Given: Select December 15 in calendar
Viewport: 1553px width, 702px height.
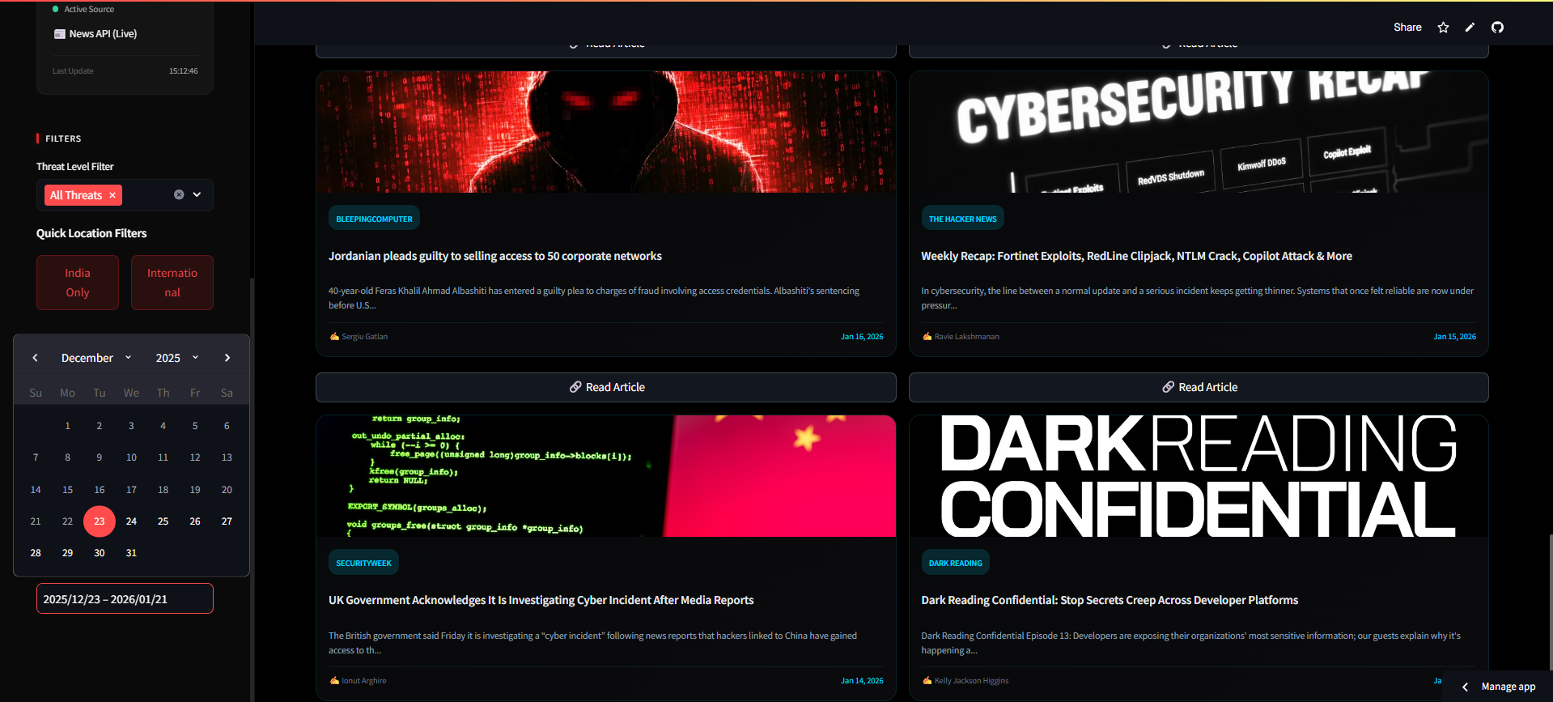Looking at the screenshot, I should point(67,490).
